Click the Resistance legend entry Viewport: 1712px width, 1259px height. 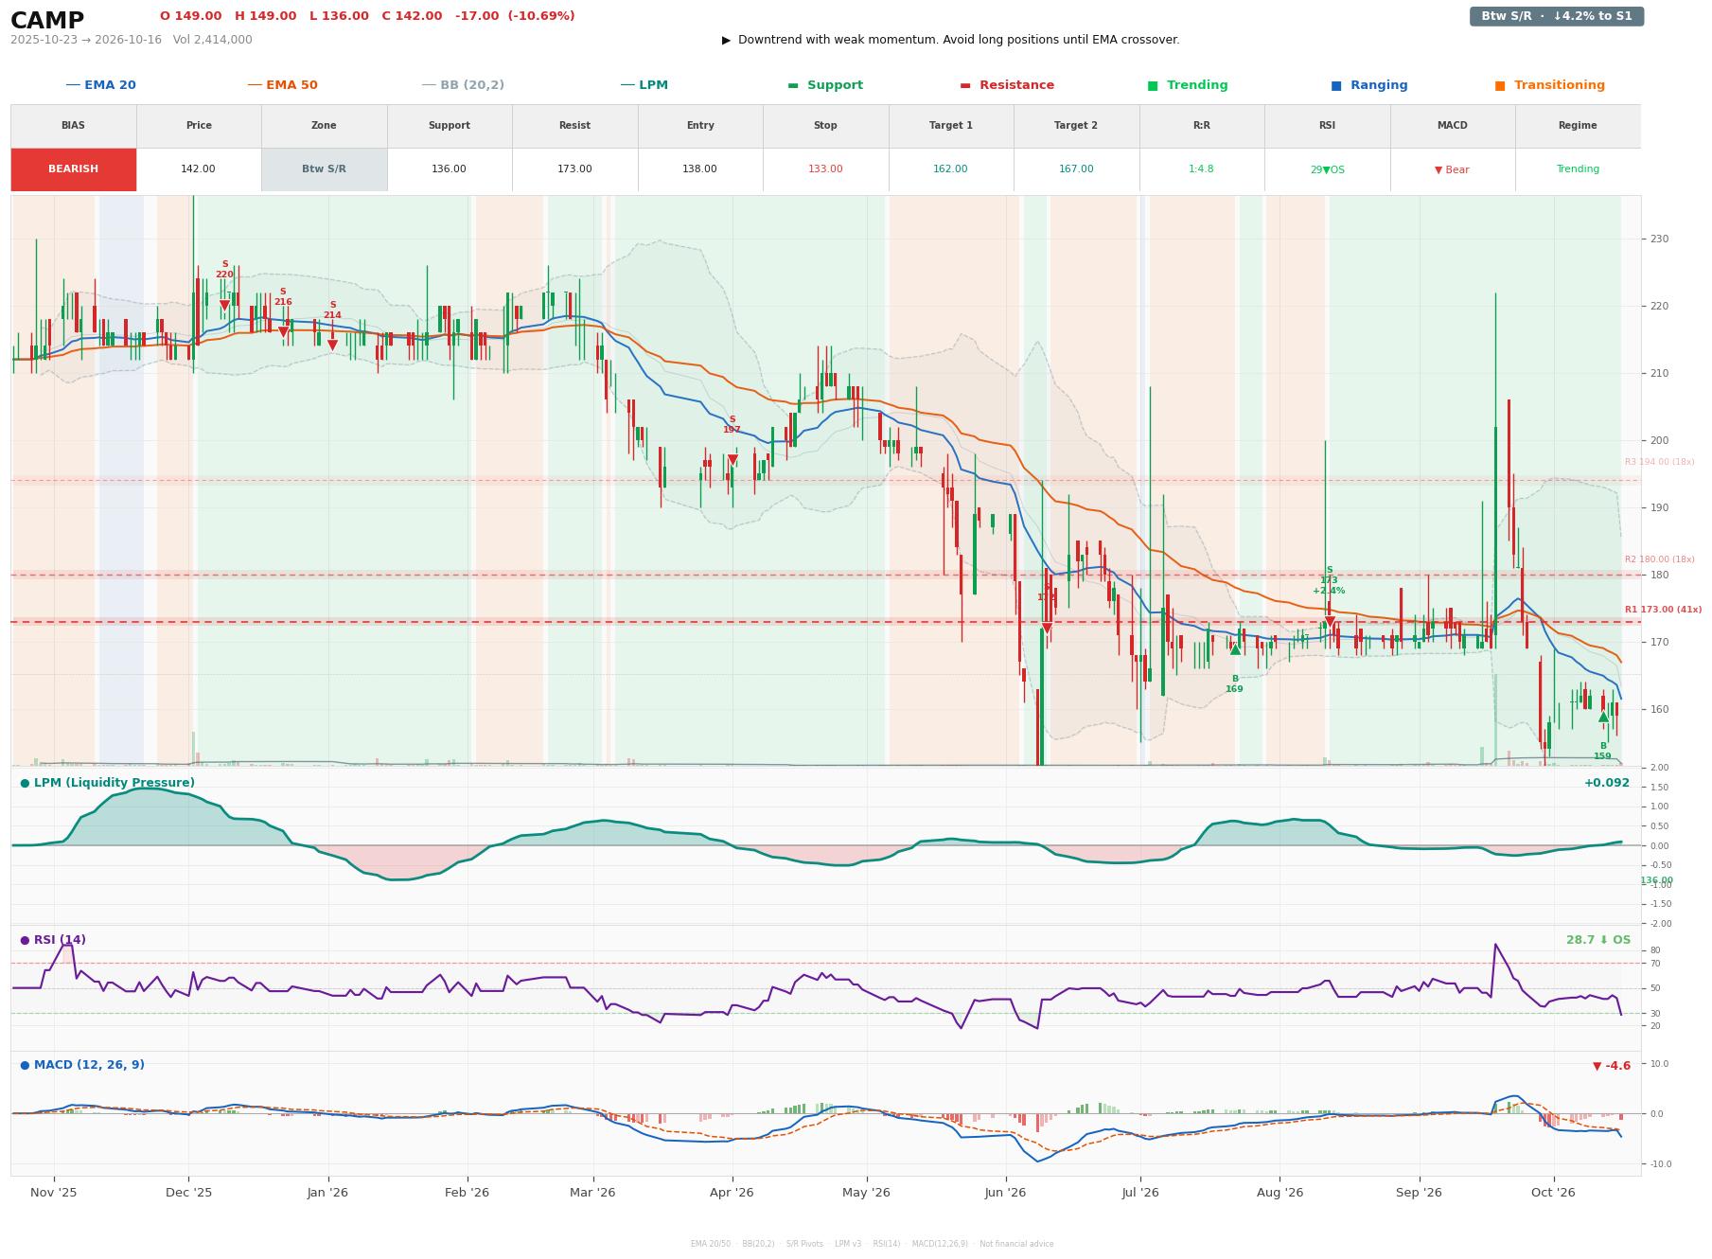(1007, 85)
